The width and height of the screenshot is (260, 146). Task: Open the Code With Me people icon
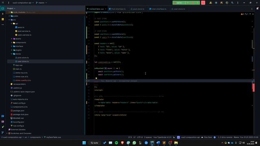[210, 3]
